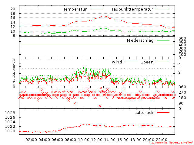Click the 02:00 time axis label

coord(31,140)
